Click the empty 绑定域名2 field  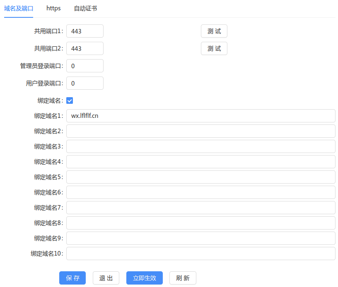click(200, 131)
